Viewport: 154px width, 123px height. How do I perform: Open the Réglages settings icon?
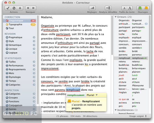92,8
